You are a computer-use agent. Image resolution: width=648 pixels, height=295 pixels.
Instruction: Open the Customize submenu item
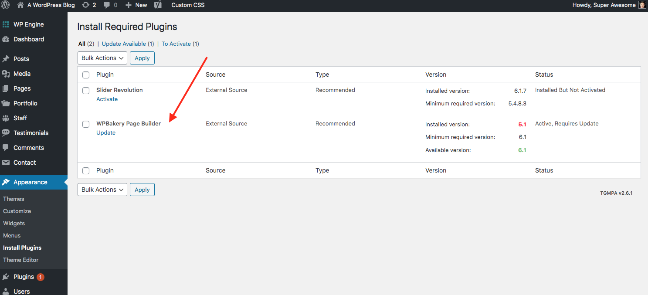point(17,211)
